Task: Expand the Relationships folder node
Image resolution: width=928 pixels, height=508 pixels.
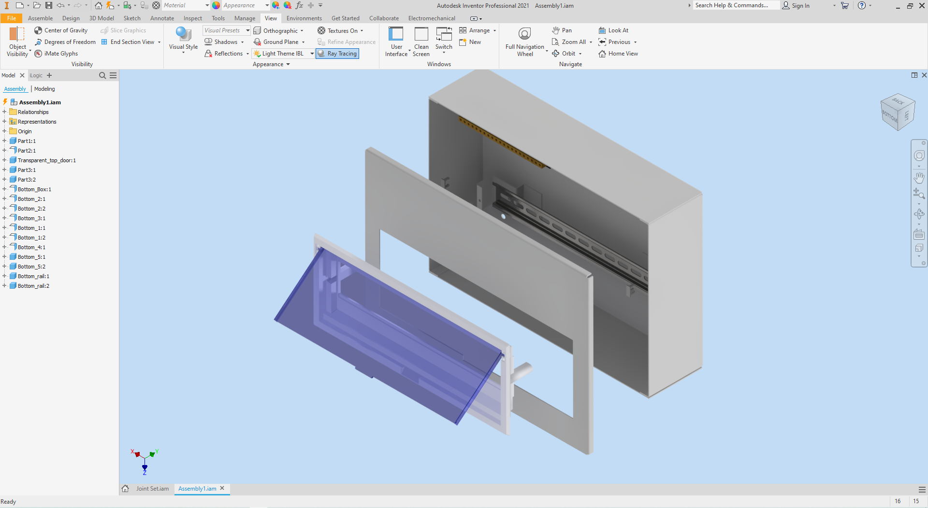Action: [x=4, y=112]
